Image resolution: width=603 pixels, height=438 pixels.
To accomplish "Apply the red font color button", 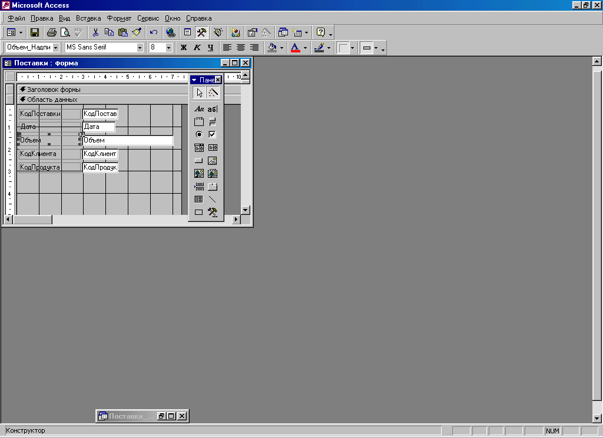I will [x=296, y=48].
